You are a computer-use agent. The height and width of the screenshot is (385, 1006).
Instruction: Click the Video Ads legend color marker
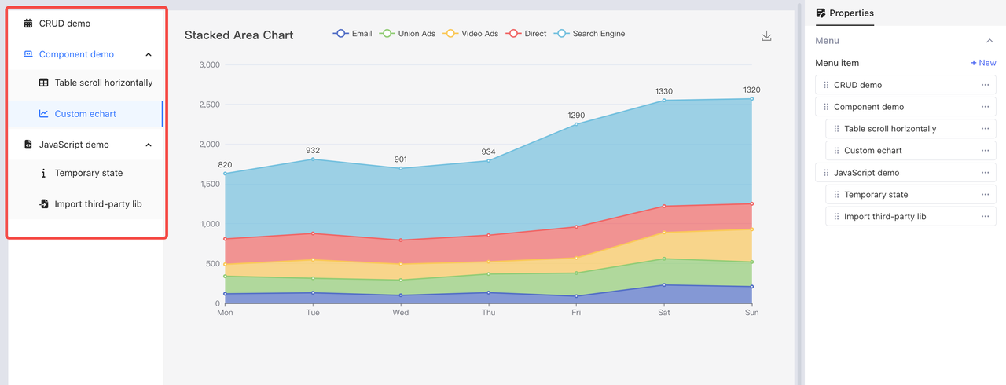[x=450, y=34]
